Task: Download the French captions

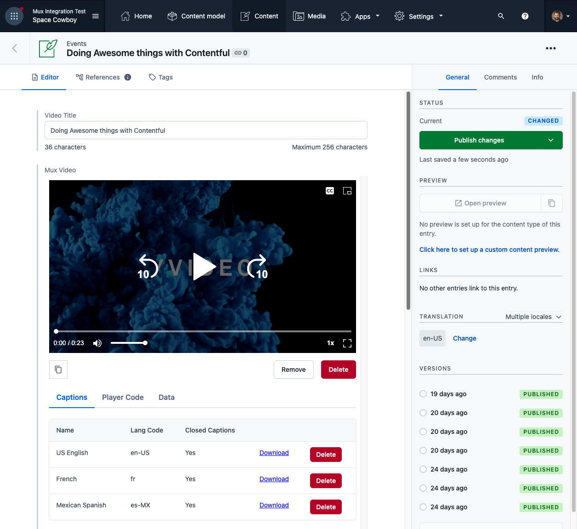Action: tap(274, 479)
